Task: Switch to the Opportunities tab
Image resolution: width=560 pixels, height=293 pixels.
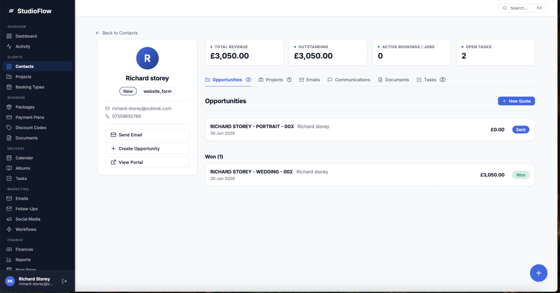Action: [x=228, y=80]
